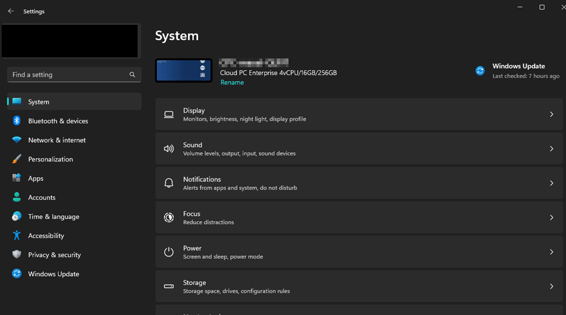Expand the Display settings chevron

pyautogui.click(x=551, y=115)
